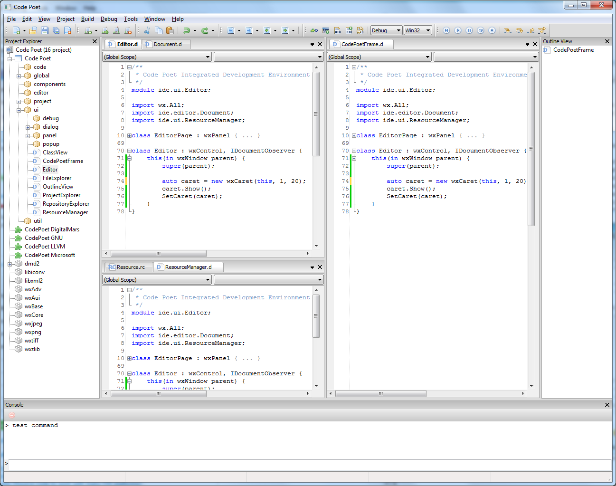The height and width of the screenshot is (486, 616).
Task: Open the Build menu
Action: [87, 19]
